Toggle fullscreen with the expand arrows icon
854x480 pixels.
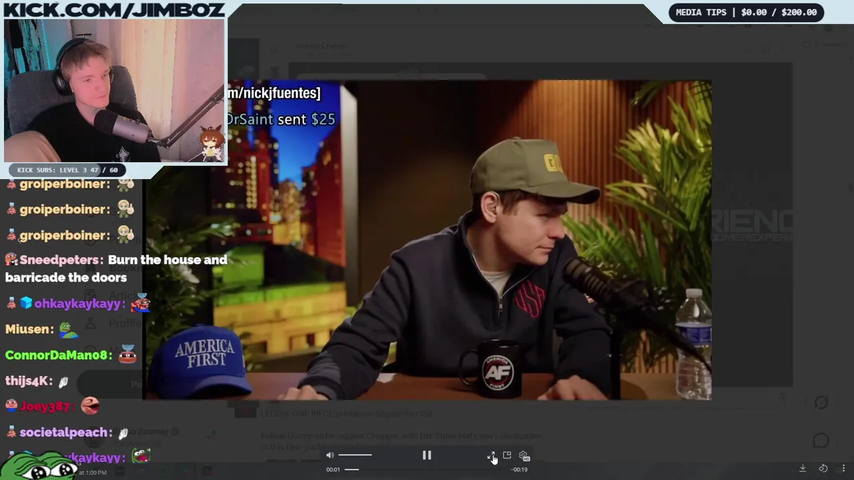coord(492,455)
